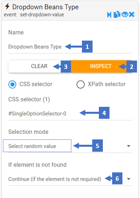The width and height of the screenshot is (140, 198).
Task: Click annotation marker number 4
Action: click(x=104, y=113)
